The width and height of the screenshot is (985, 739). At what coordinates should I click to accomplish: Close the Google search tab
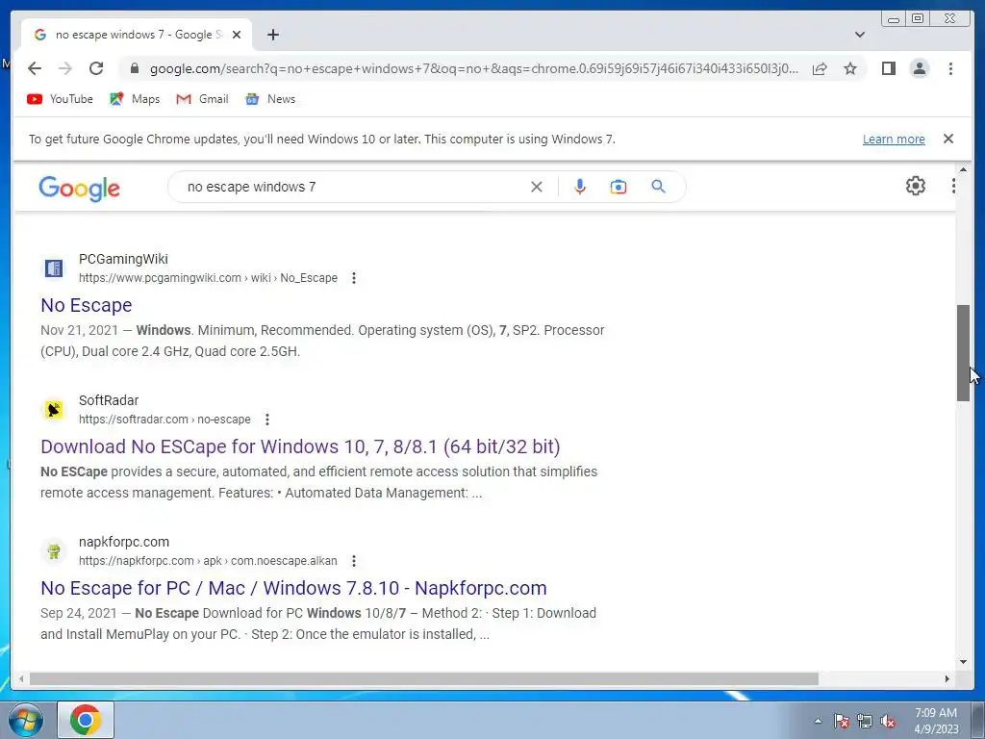tap(237, 35)
